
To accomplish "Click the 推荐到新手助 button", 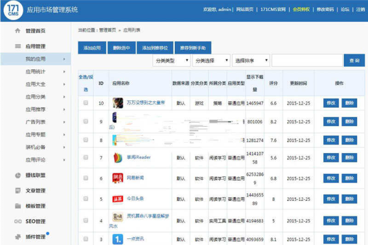I will pyautogui.click(x=193, y=48).
